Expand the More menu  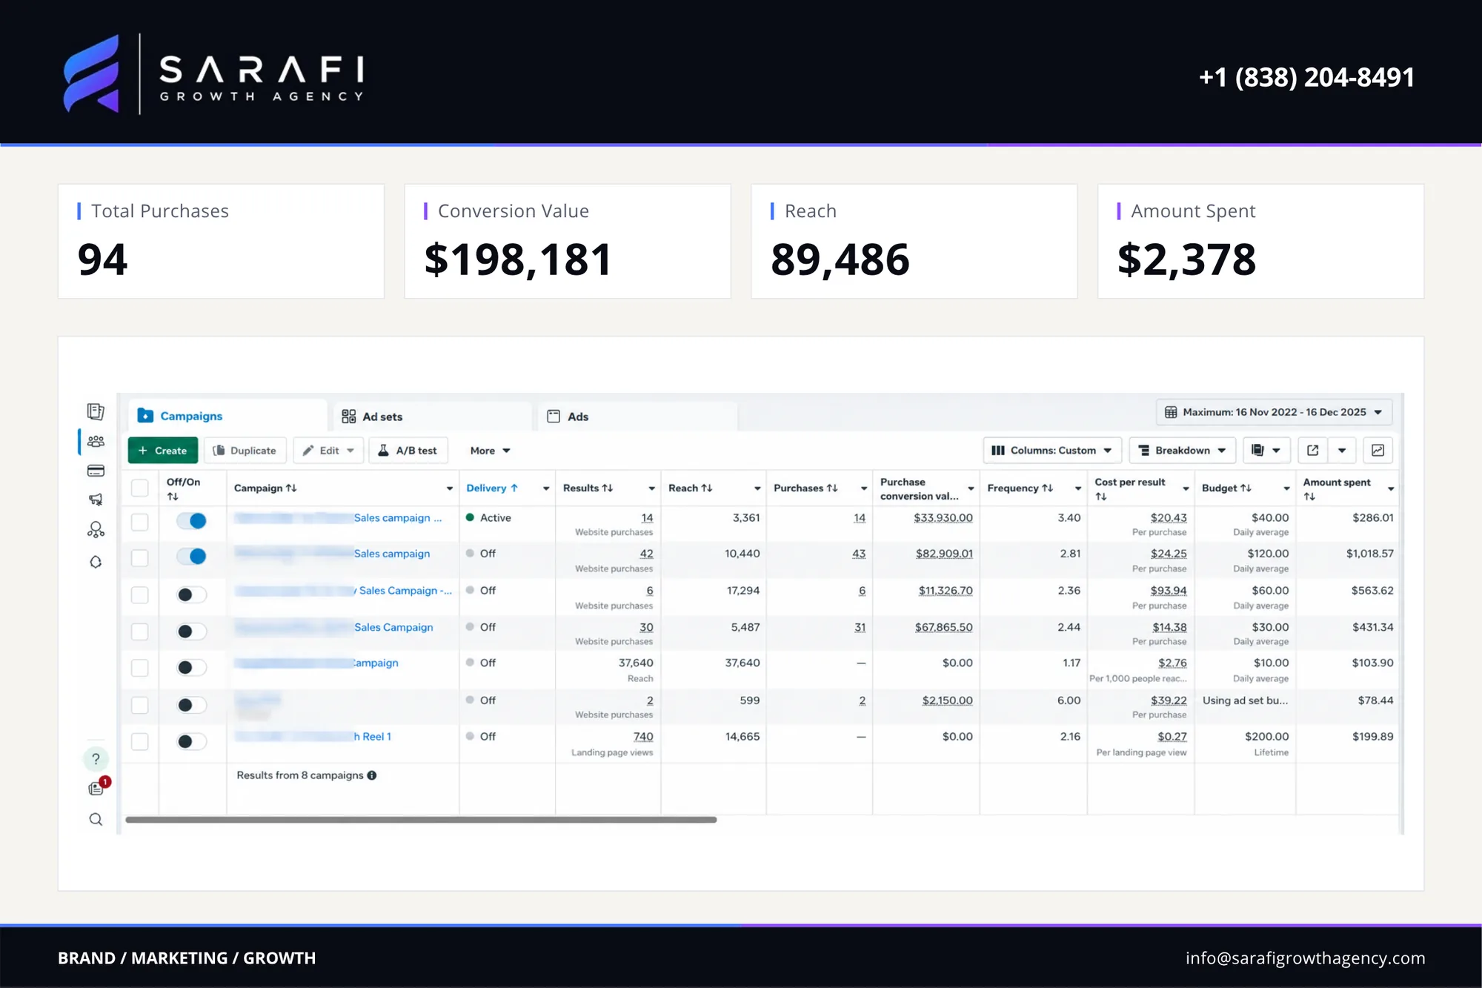click(490, 451)
